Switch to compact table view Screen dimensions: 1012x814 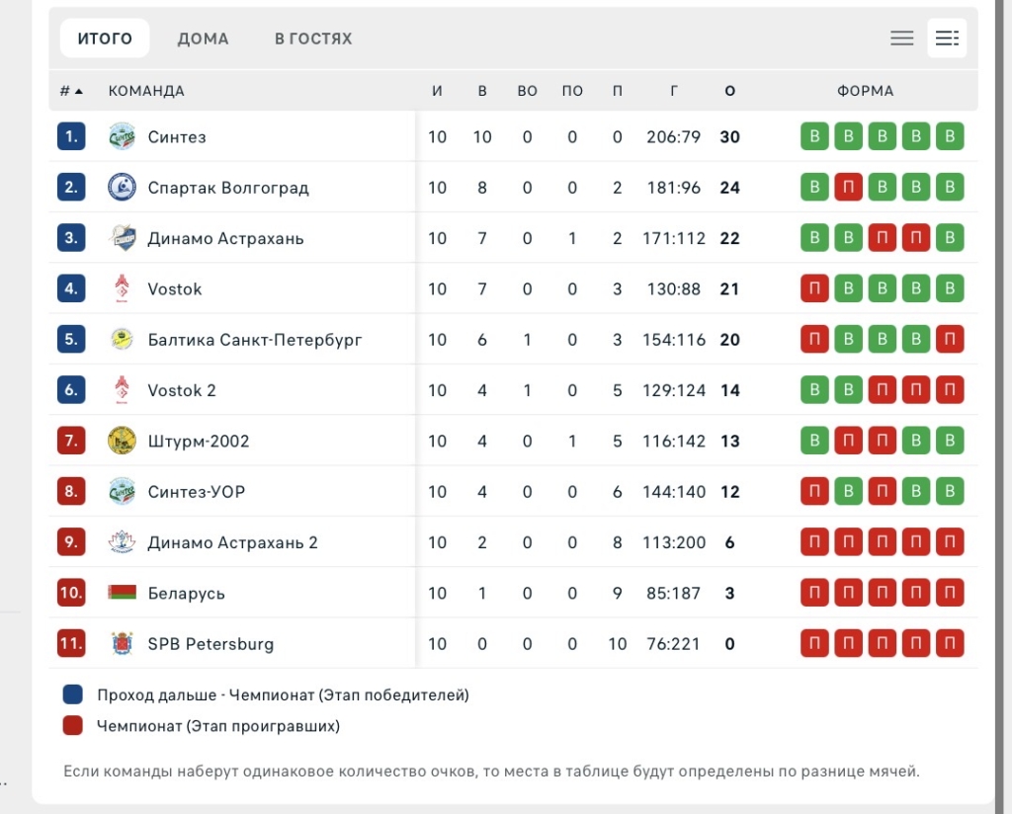(x=901, y=39)
